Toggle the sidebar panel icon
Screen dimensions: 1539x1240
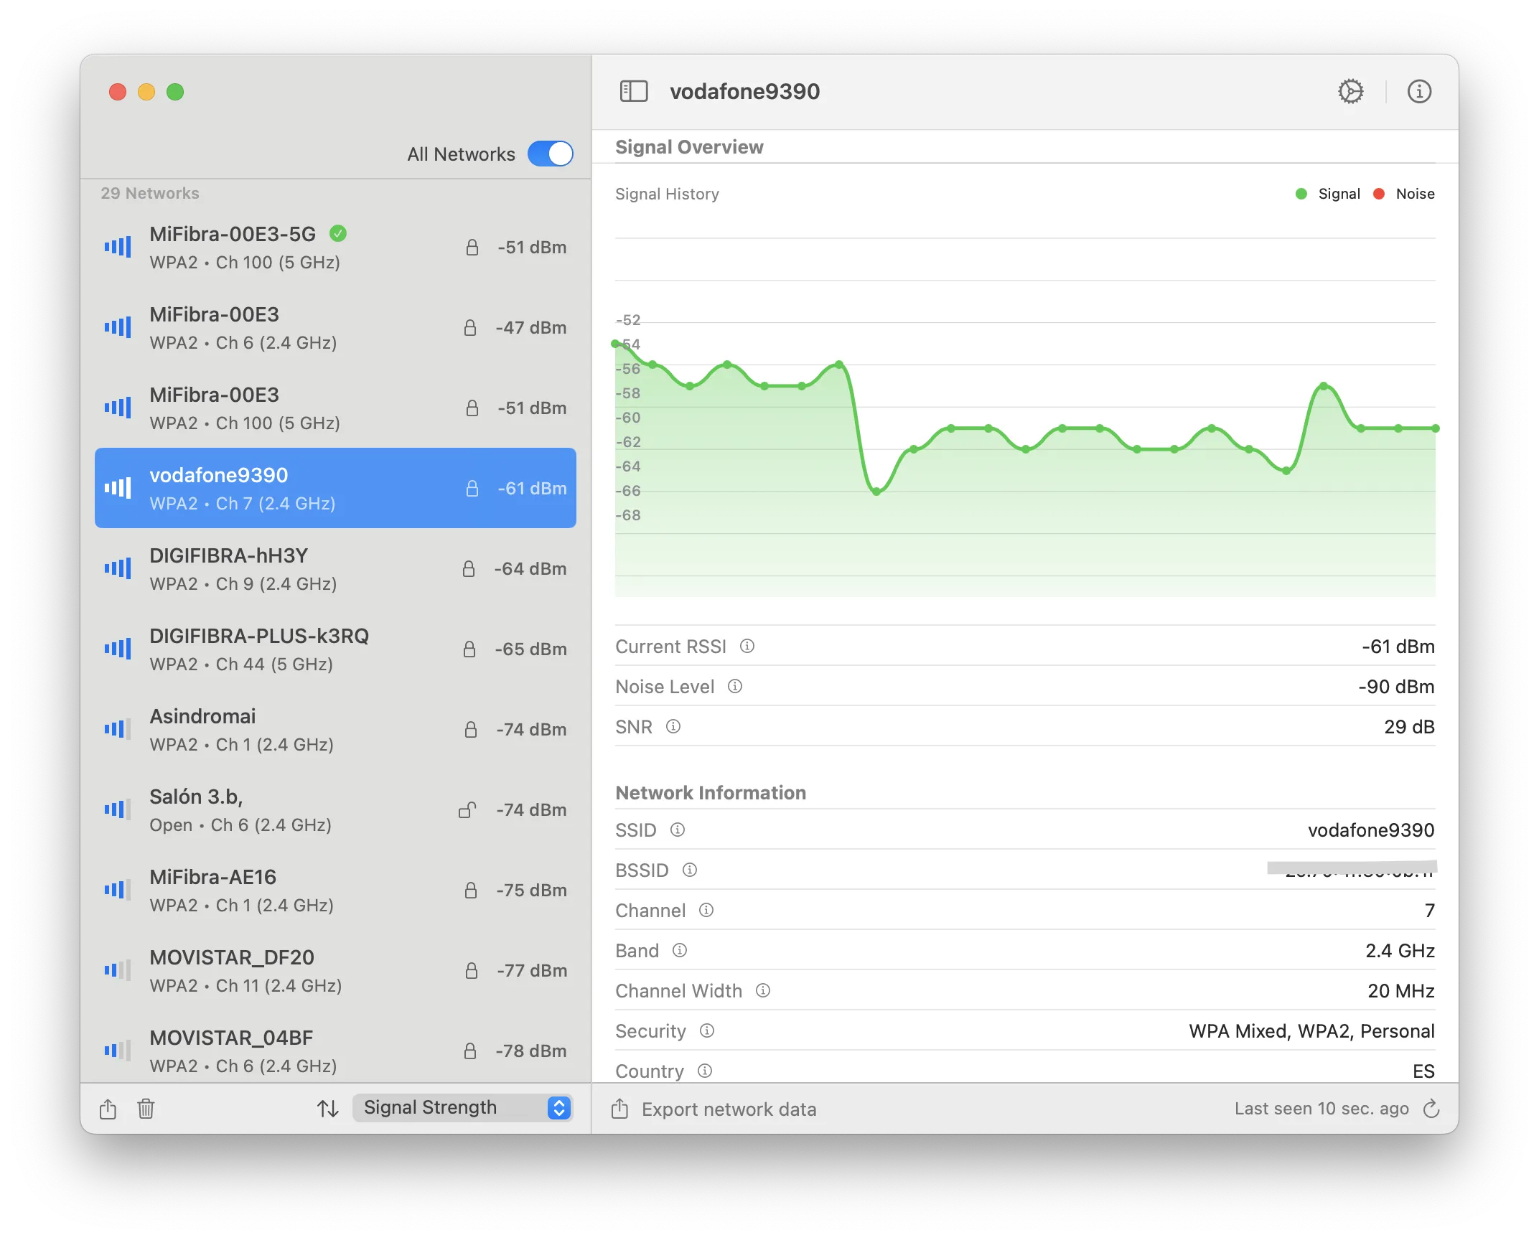633,91
